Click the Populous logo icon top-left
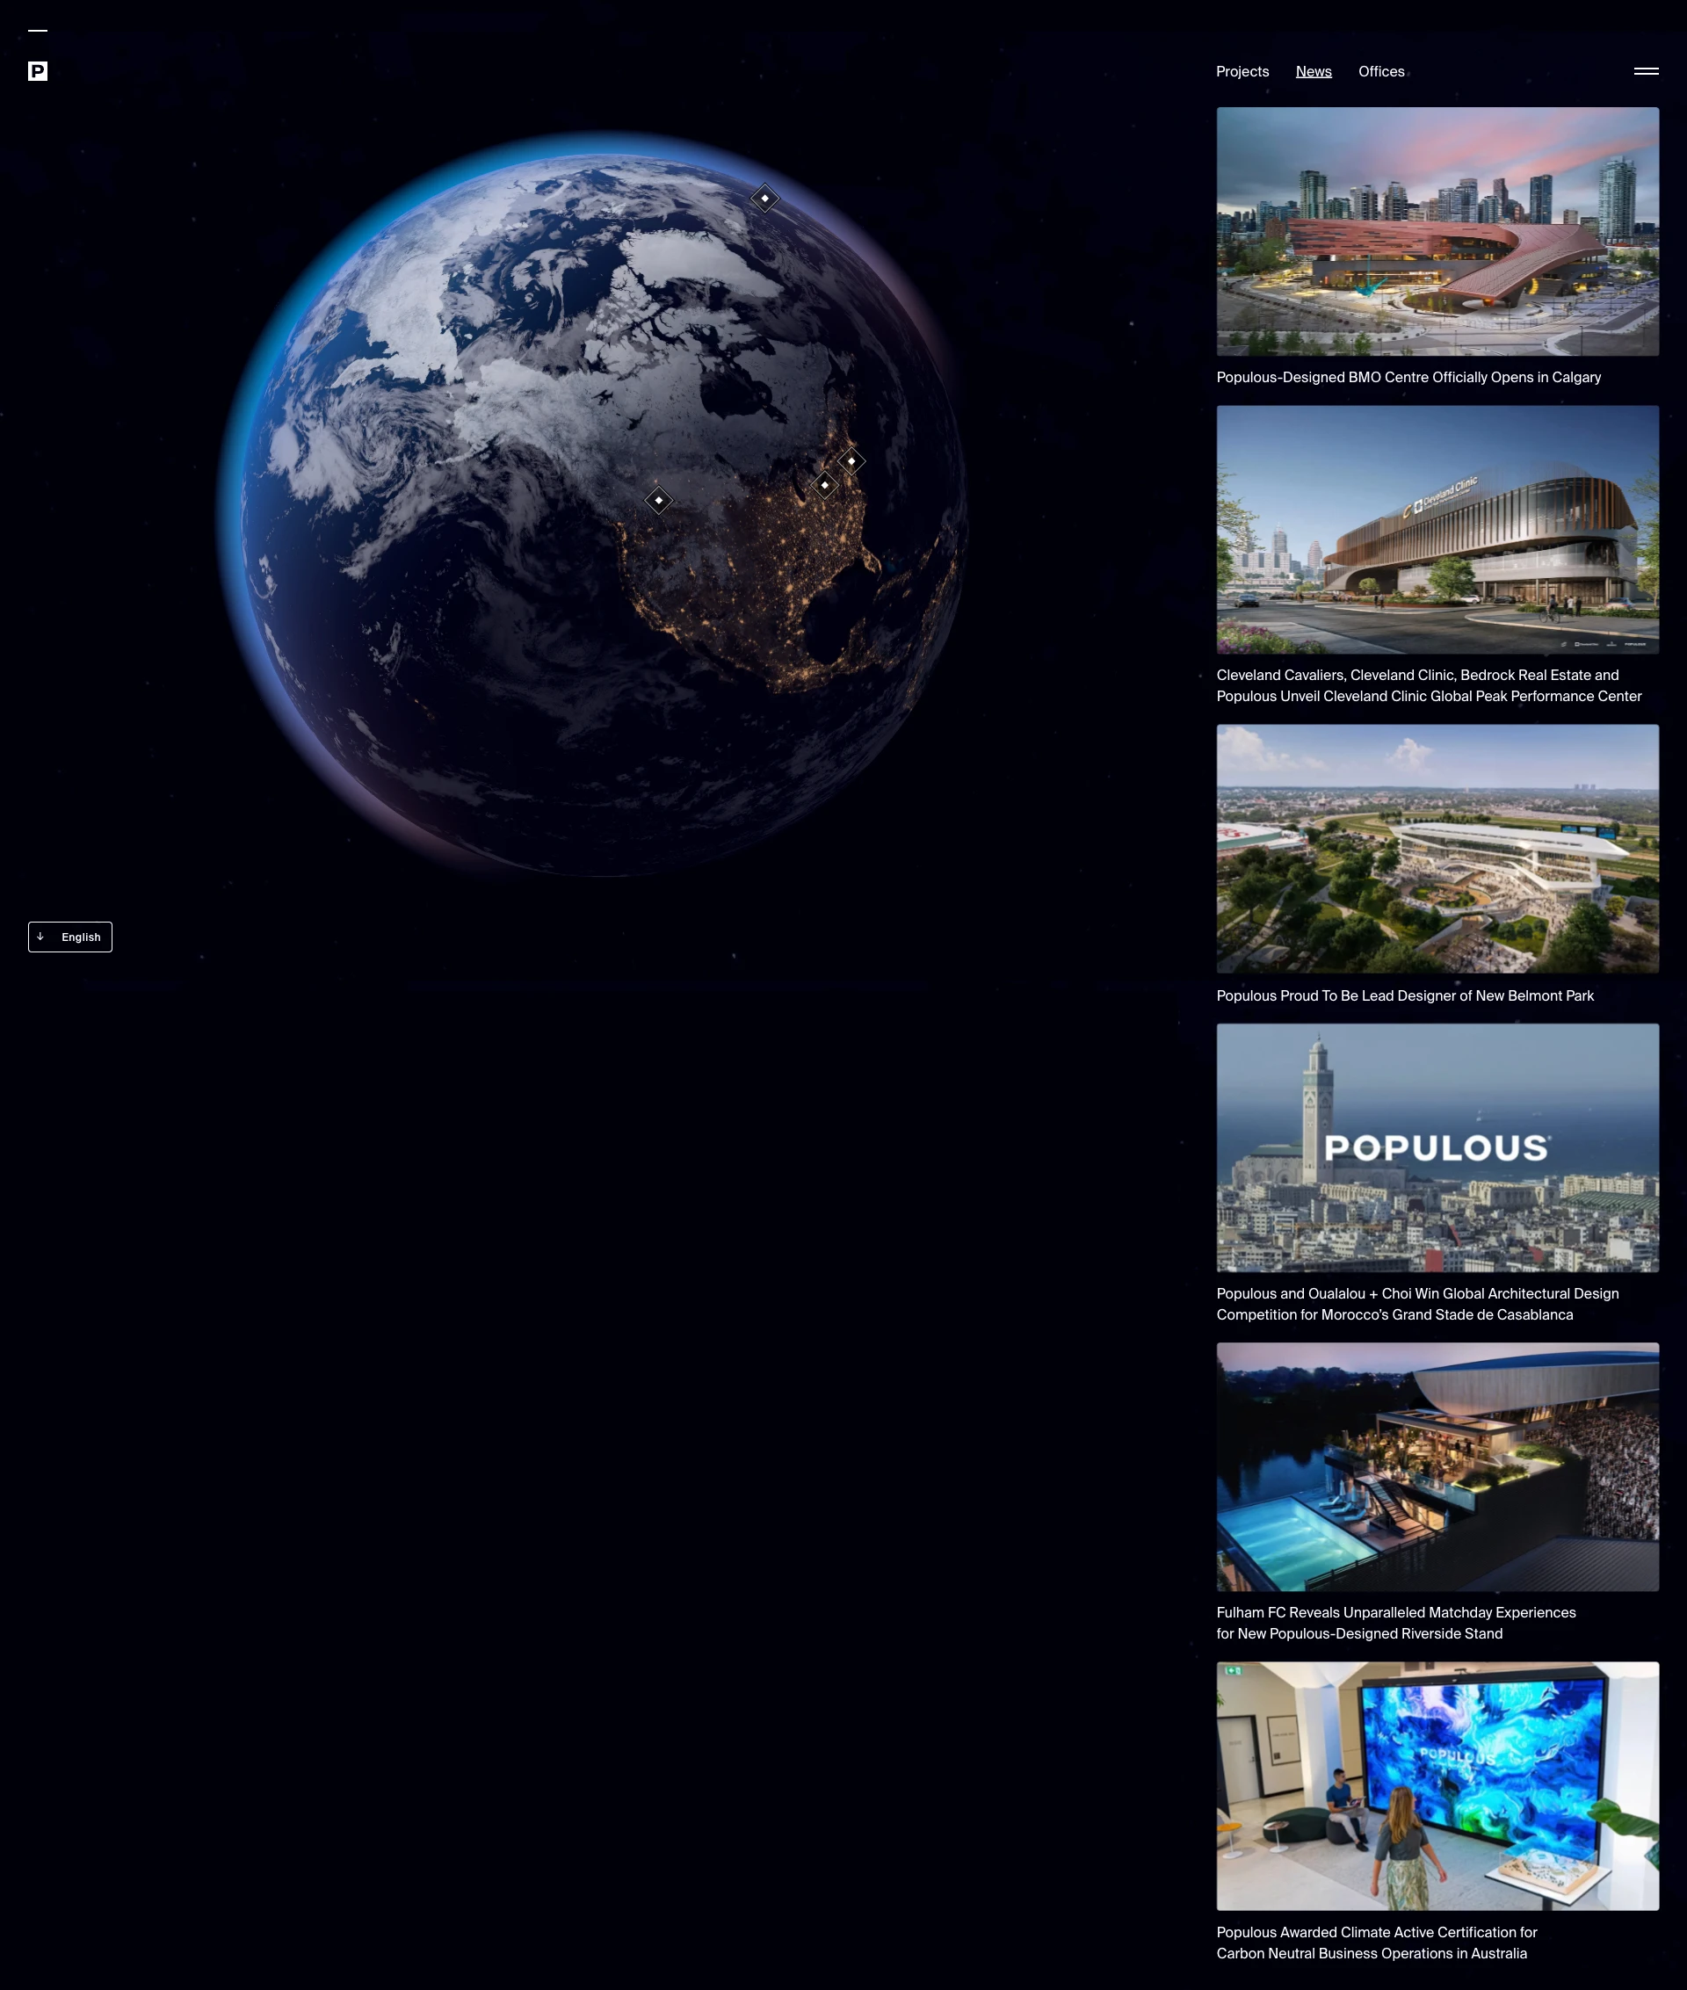 coord(37,70)
